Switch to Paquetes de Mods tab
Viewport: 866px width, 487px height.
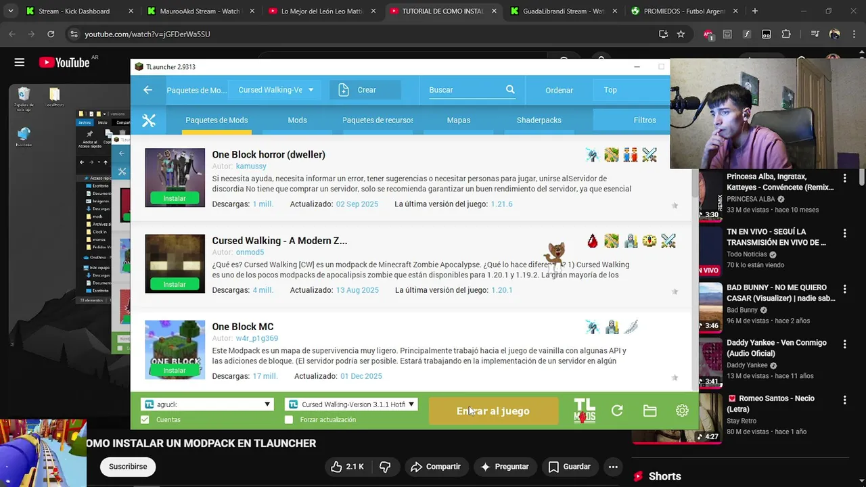point(216,120)
